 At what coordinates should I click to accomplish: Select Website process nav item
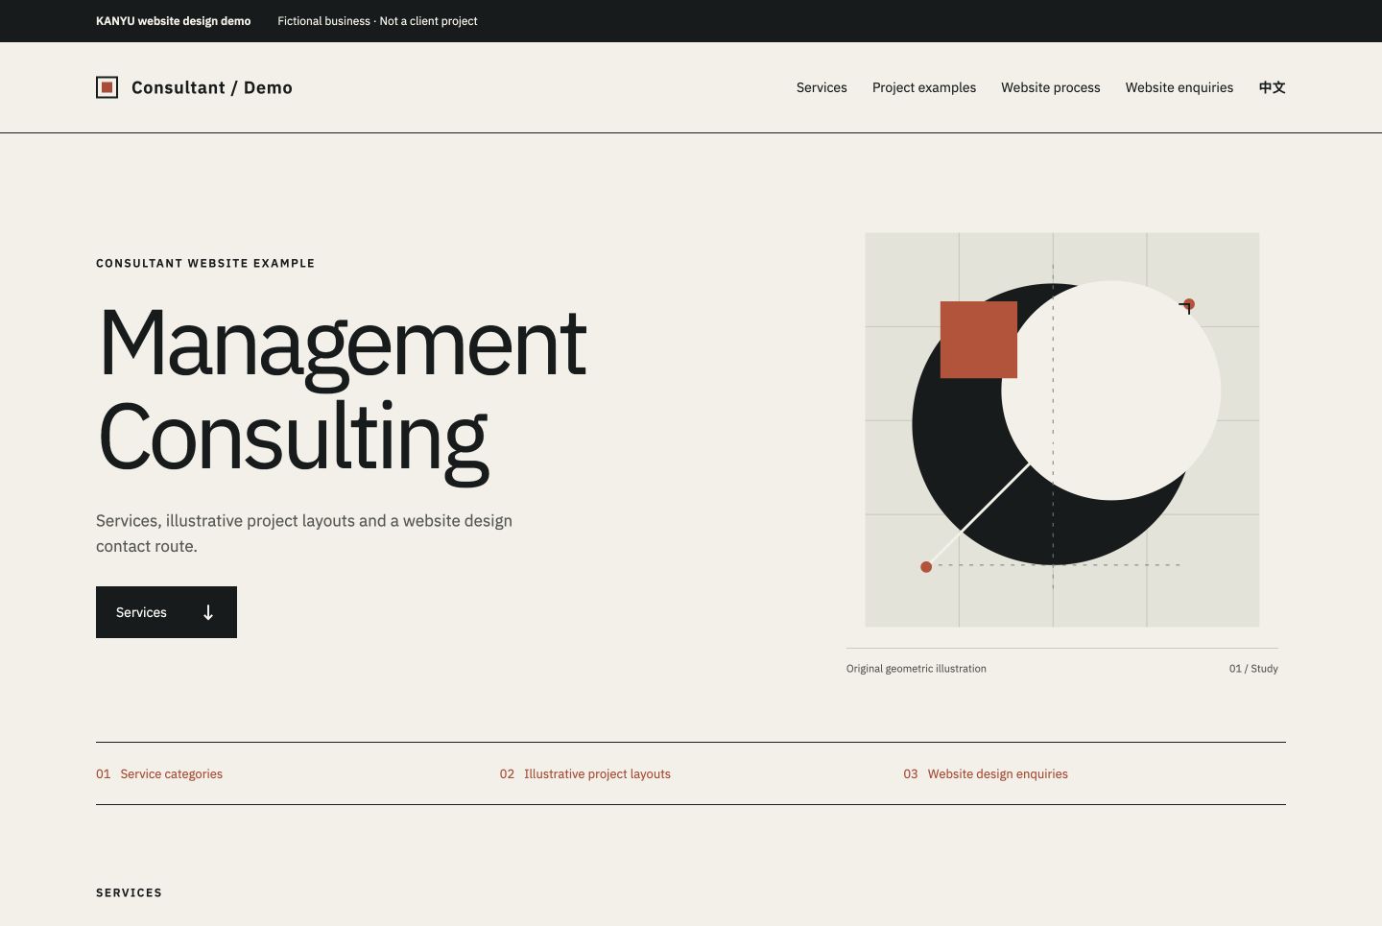click(1051, 87)
